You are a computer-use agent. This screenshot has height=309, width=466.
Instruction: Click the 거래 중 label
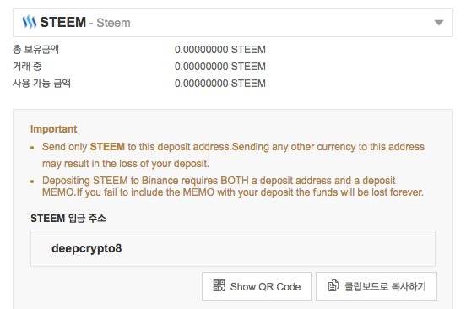(27, 66)
